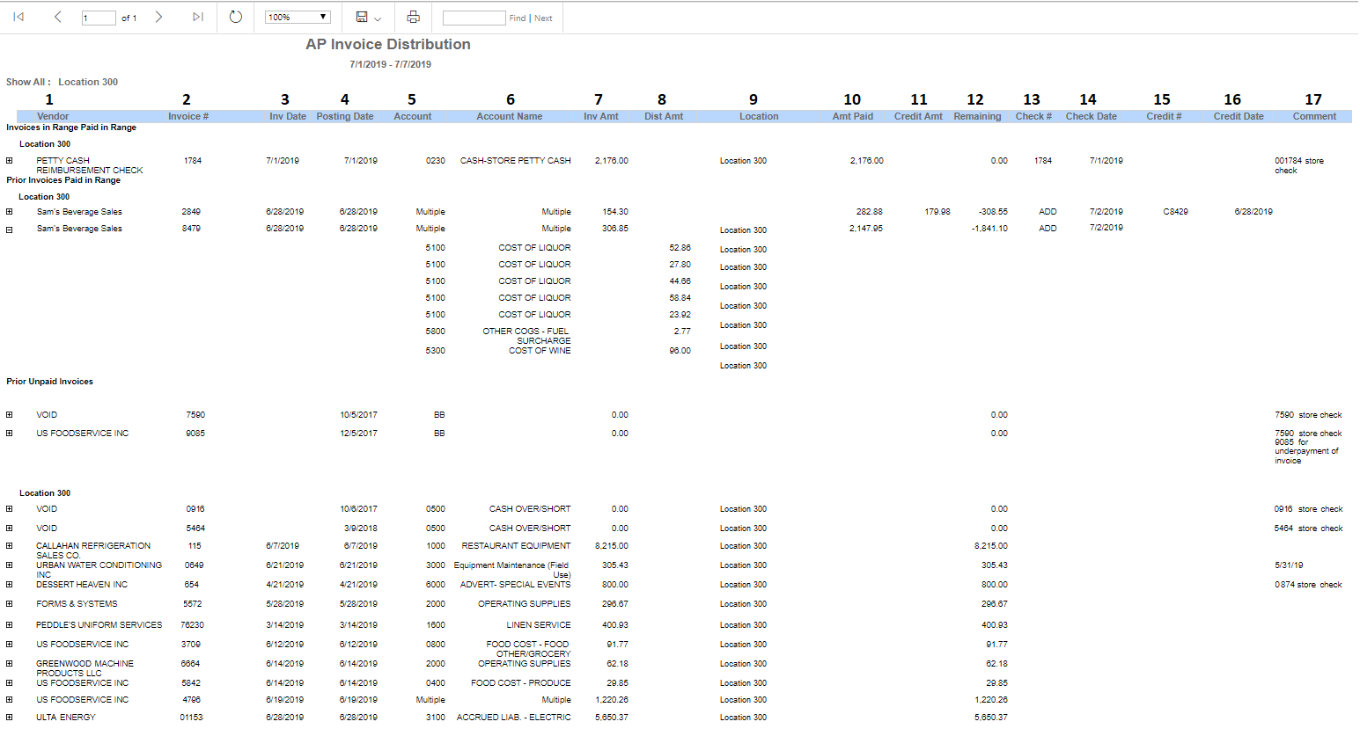Expand VOID invoice 7590 row
The image size is (1360, 729).
(9, 415)
